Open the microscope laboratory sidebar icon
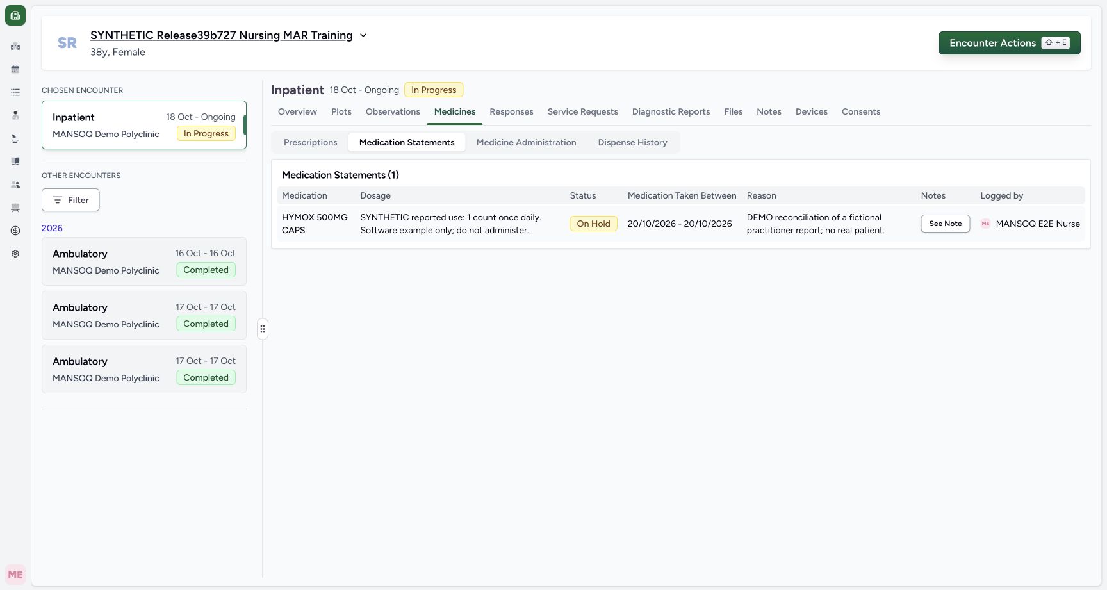 tap(15, 138)
